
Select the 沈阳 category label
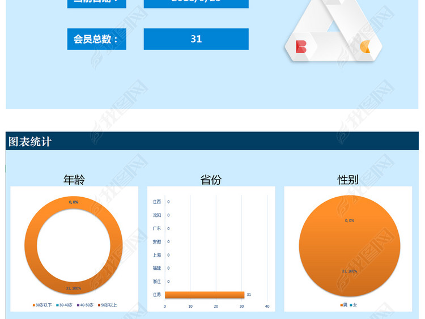click(x=156, y=215)
